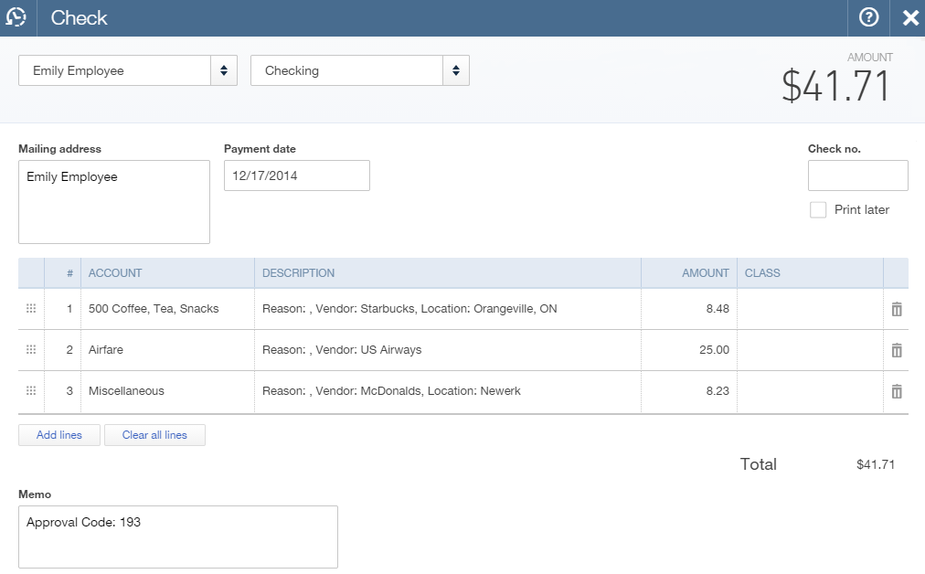Edit the Miscellaneous account cell
This screenshot has height=574, width=925.
[x=167, y=391]
